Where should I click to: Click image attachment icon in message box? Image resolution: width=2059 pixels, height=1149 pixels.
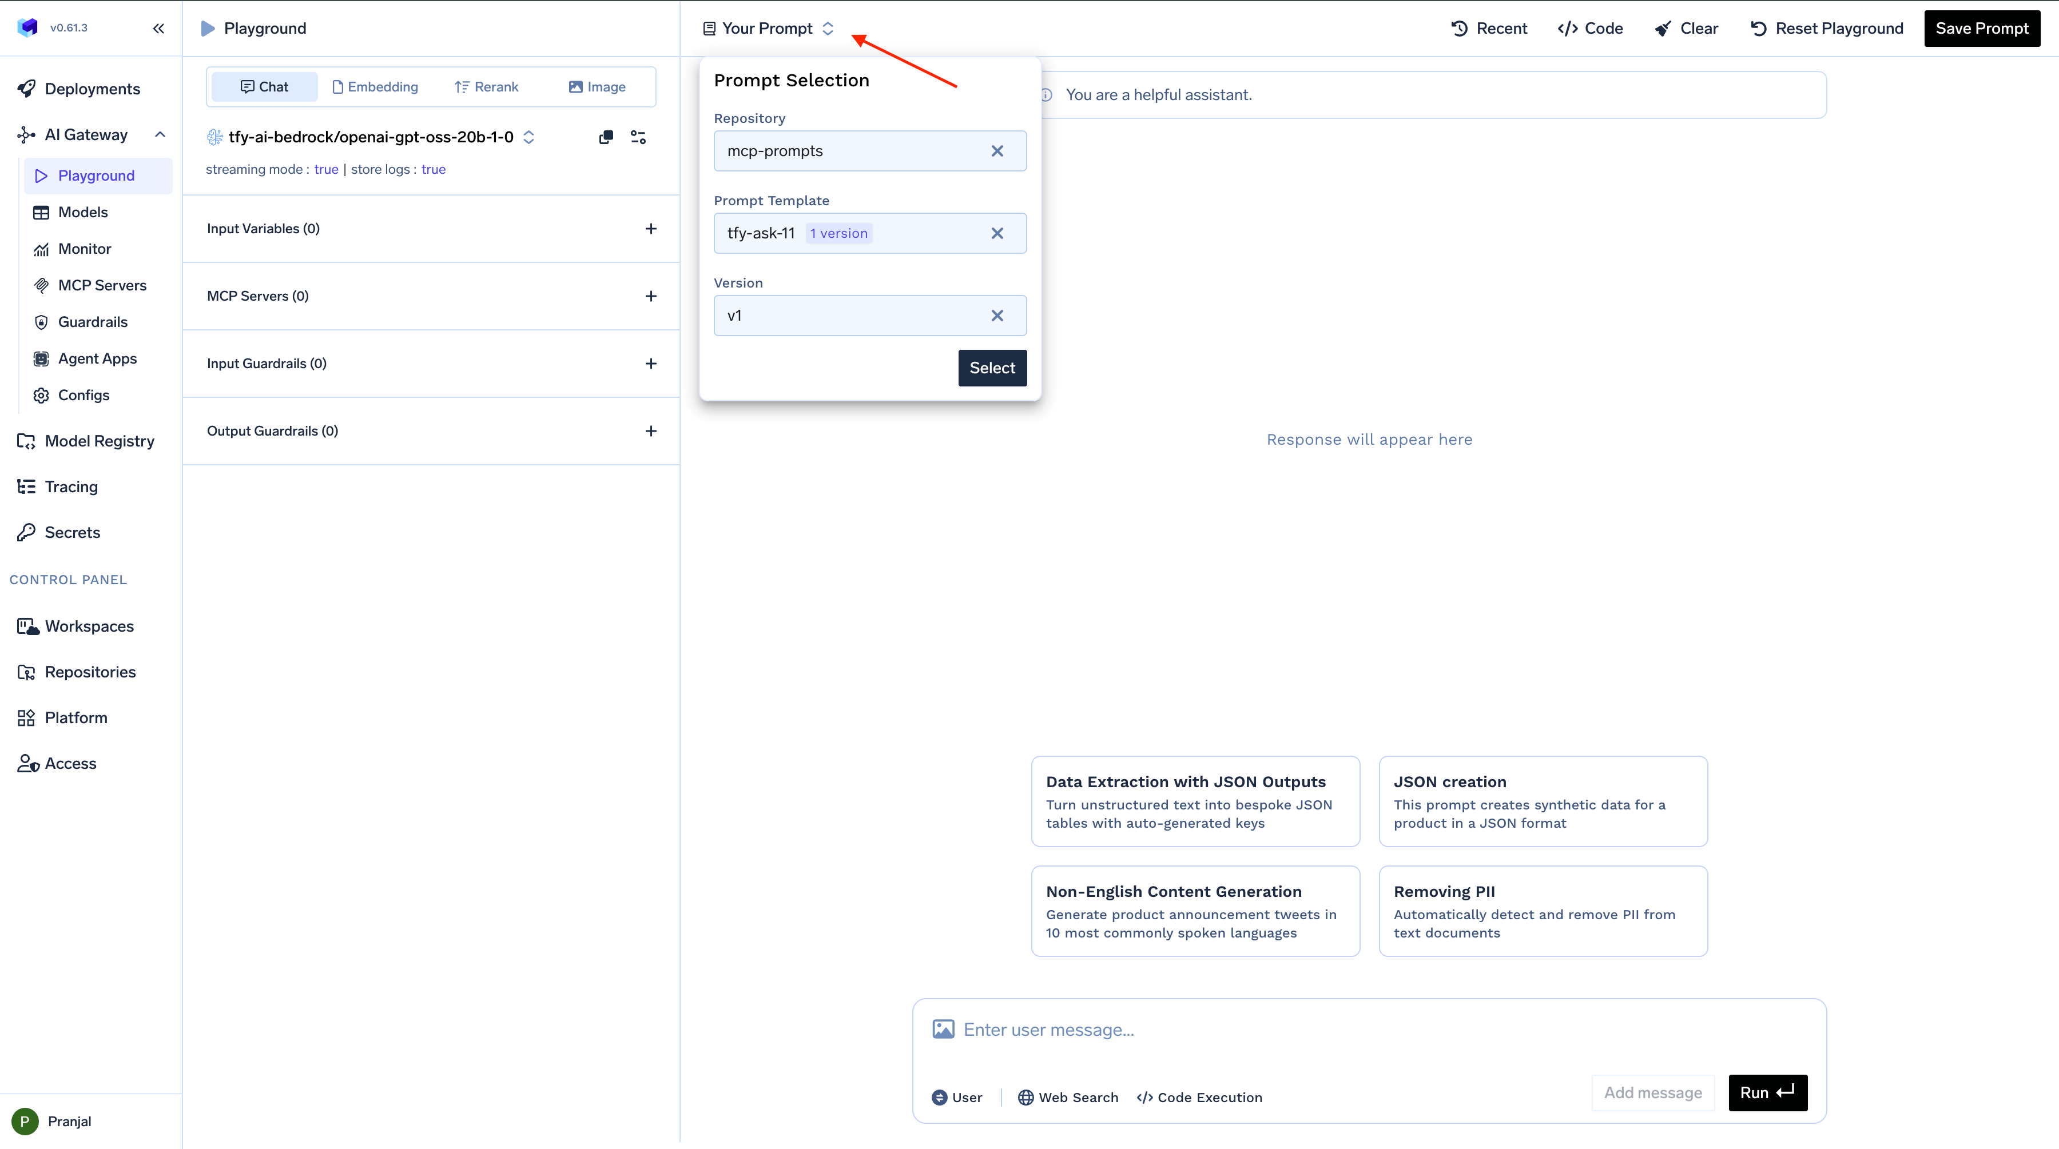pos(943,1029)
